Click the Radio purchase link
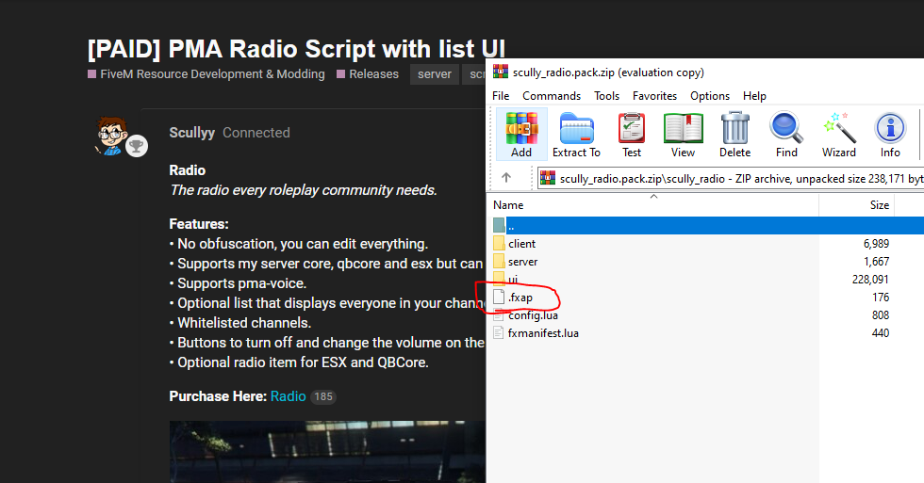924x483 pixels. (x=288, y=396)
